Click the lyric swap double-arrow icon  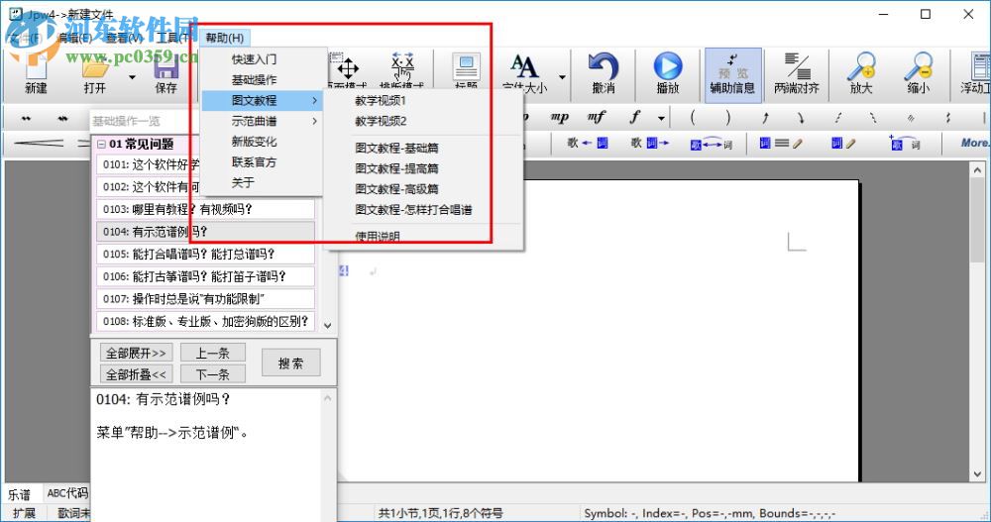click(711, 144)
